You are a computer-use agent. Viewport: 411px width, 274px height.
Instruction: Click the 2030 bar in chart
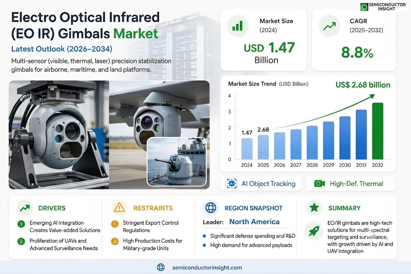345,138
